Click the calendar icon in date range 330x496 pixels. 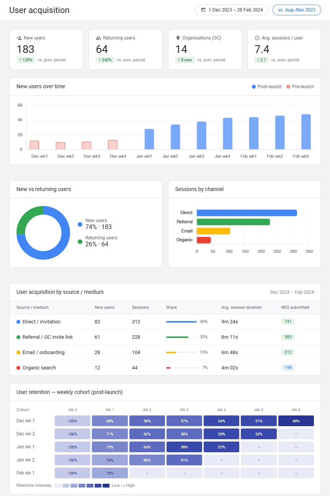203,10
